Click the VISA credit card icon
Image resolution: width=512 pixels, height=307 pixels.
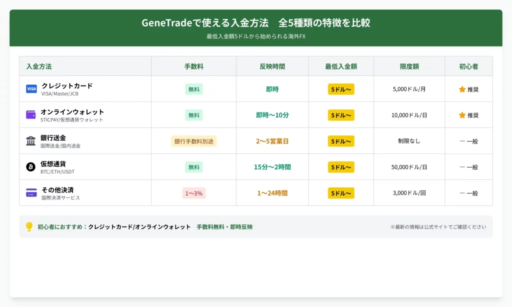click(31, 89)
